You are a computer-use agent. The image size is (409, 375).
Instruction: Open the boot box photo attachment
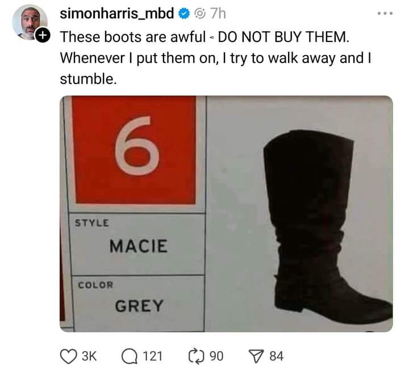(226, 214)
